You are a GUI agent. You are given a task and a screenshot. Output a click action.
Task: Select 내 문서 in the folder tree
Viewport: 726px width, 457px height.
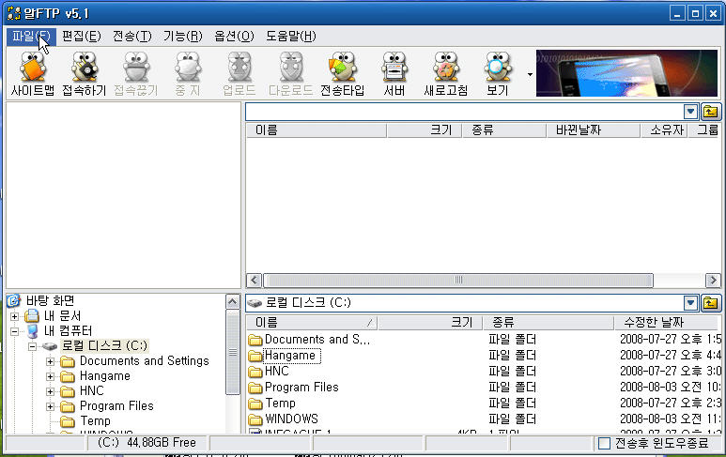(62, 316)
